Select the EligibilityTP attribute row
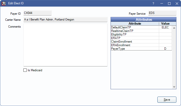This screenshot has height=106, width=181. click(135, 34)
